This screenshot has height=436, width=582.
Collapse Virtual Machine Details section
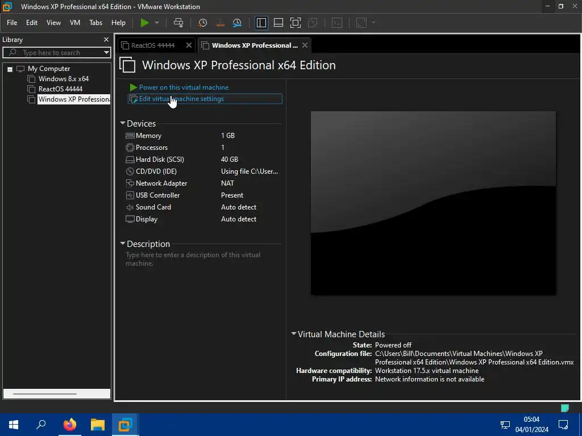tap(294, 334)
